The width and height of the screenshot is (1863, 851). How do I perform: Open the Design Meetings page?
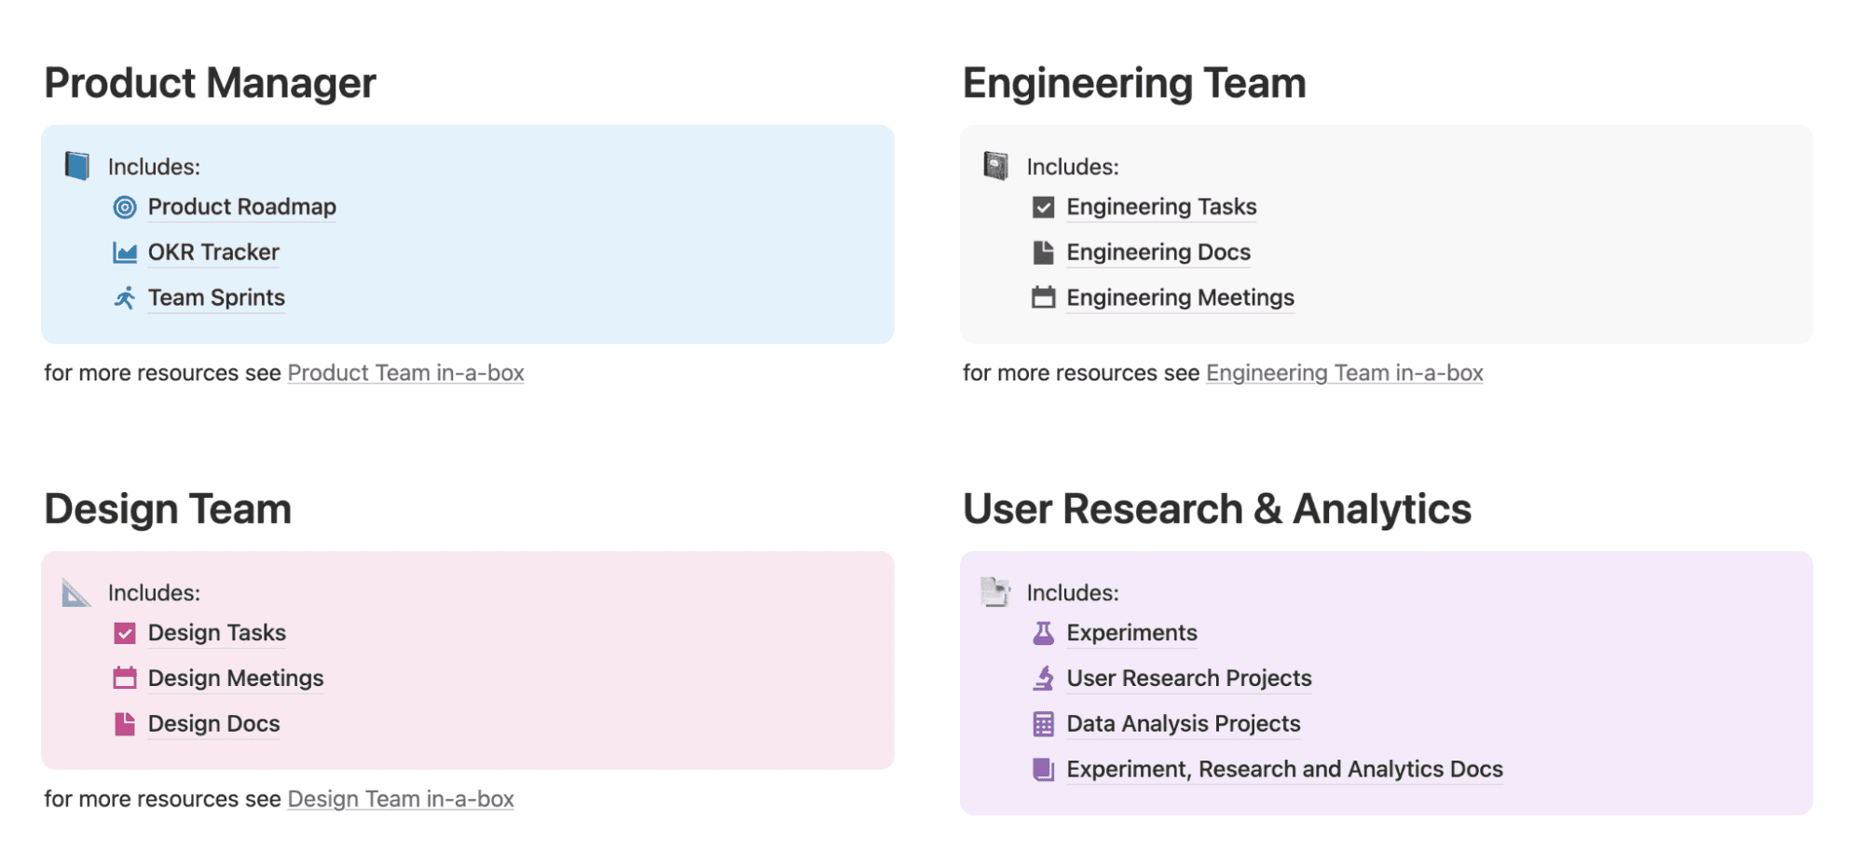(235, 678)
